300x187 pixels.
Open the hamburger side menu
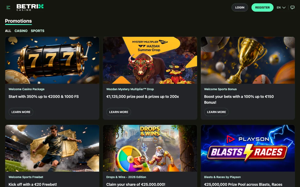click(8, 7)
